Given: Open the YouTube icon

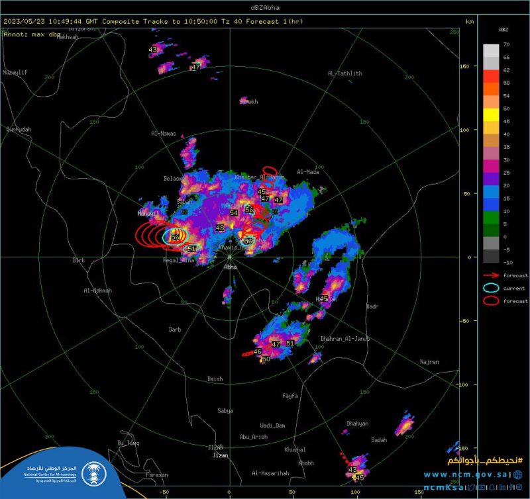Looking at the screenshot, I should [482, 487].
